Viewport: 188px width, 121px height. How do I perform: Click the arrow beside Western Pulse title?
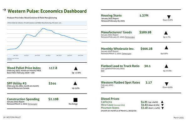(4, 10)
